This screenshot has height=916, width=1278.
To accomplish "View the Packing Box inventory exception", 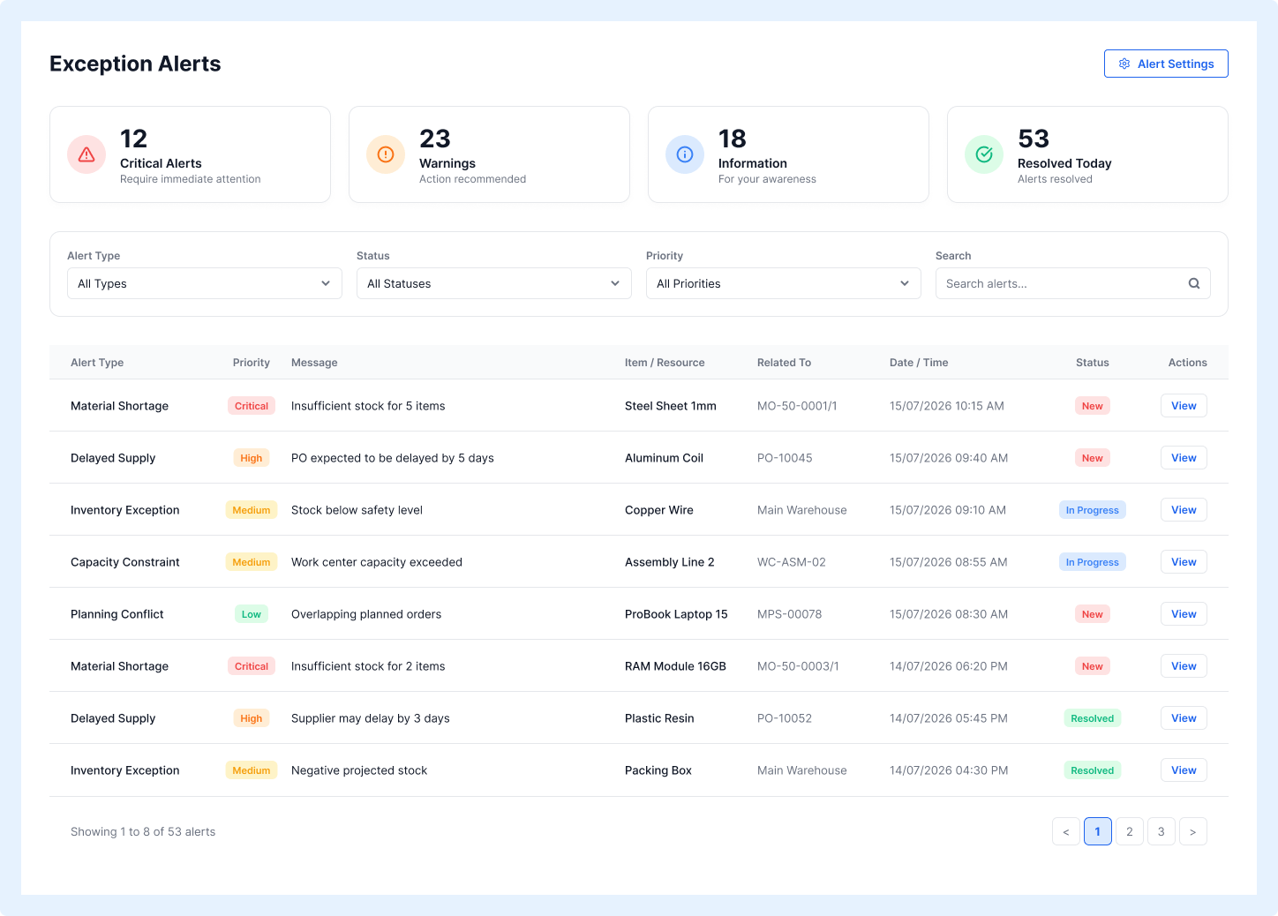I will click(x=1184, y=770).
